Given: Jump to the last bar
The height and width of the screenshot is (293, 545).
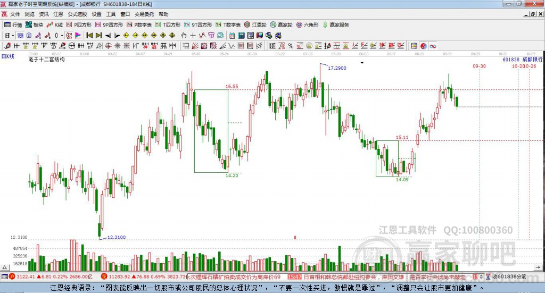Looking at the screenshot, I should [x=98, y=36].
